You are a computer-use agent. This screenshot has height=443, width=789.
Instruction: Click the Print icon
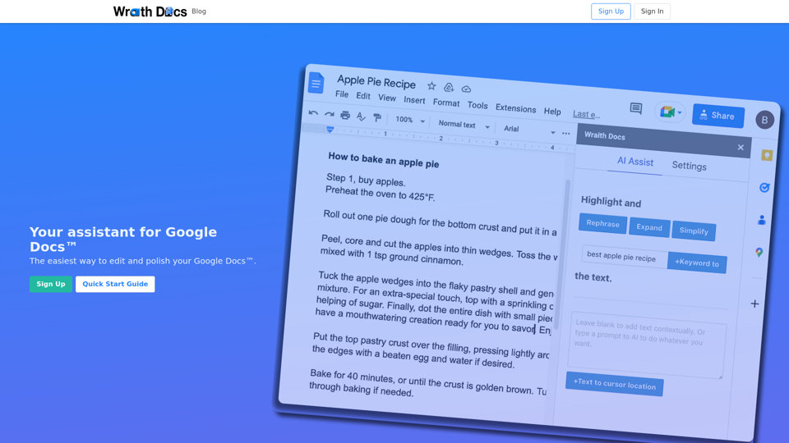[345, 116]
